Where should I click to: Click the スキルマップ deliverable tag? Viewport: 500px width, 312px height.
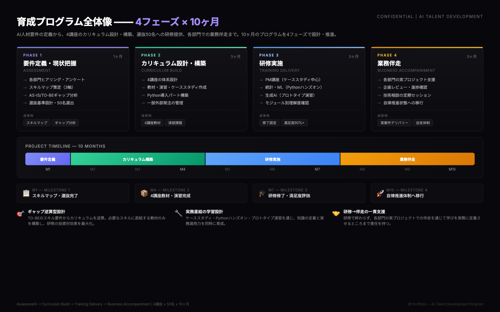coord(37,123)
